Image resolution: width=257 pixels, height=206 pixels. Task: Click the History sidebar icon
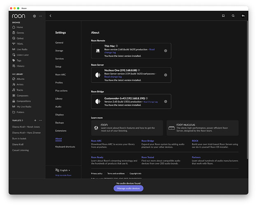[14, 66]
